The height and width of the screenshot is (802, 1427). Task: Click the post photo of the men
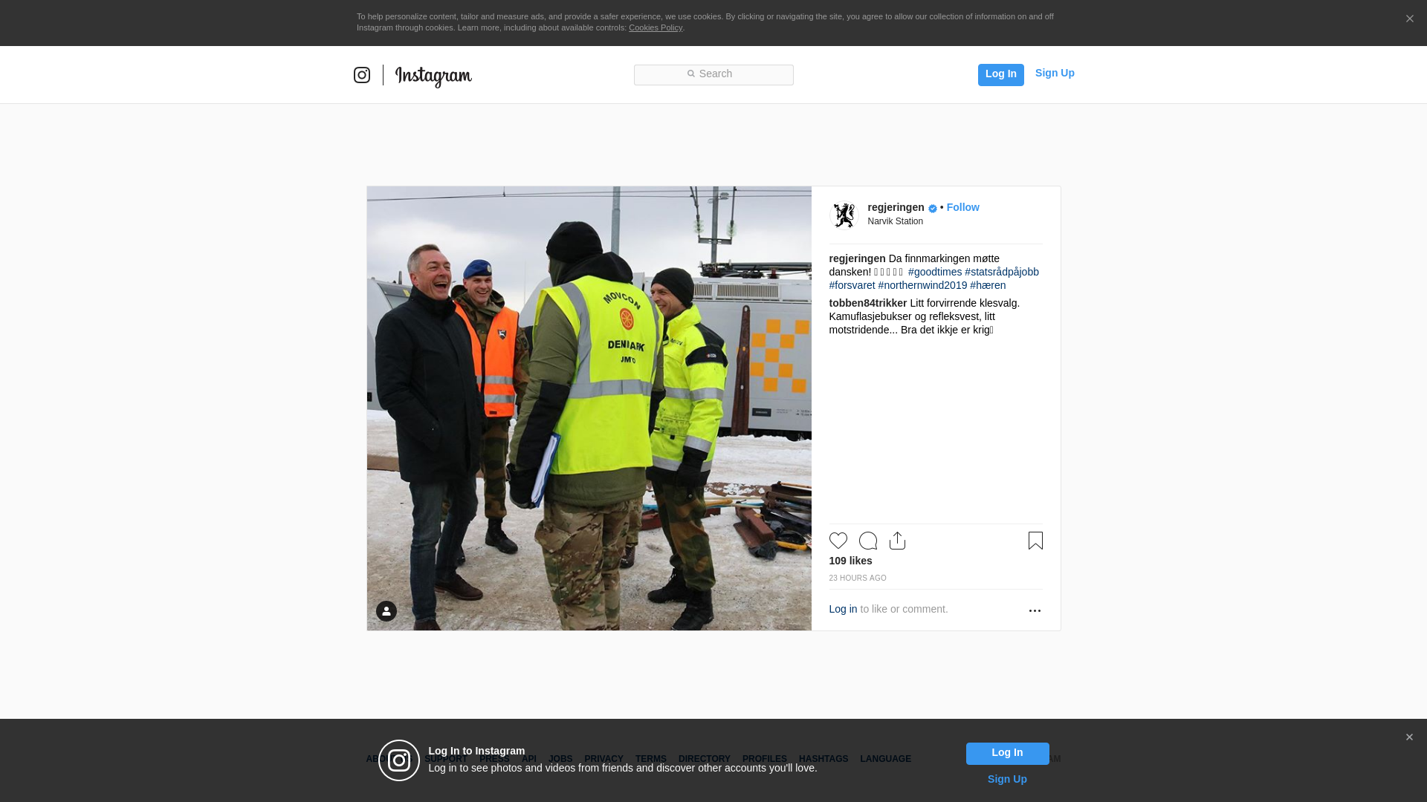tap(589, 408)
